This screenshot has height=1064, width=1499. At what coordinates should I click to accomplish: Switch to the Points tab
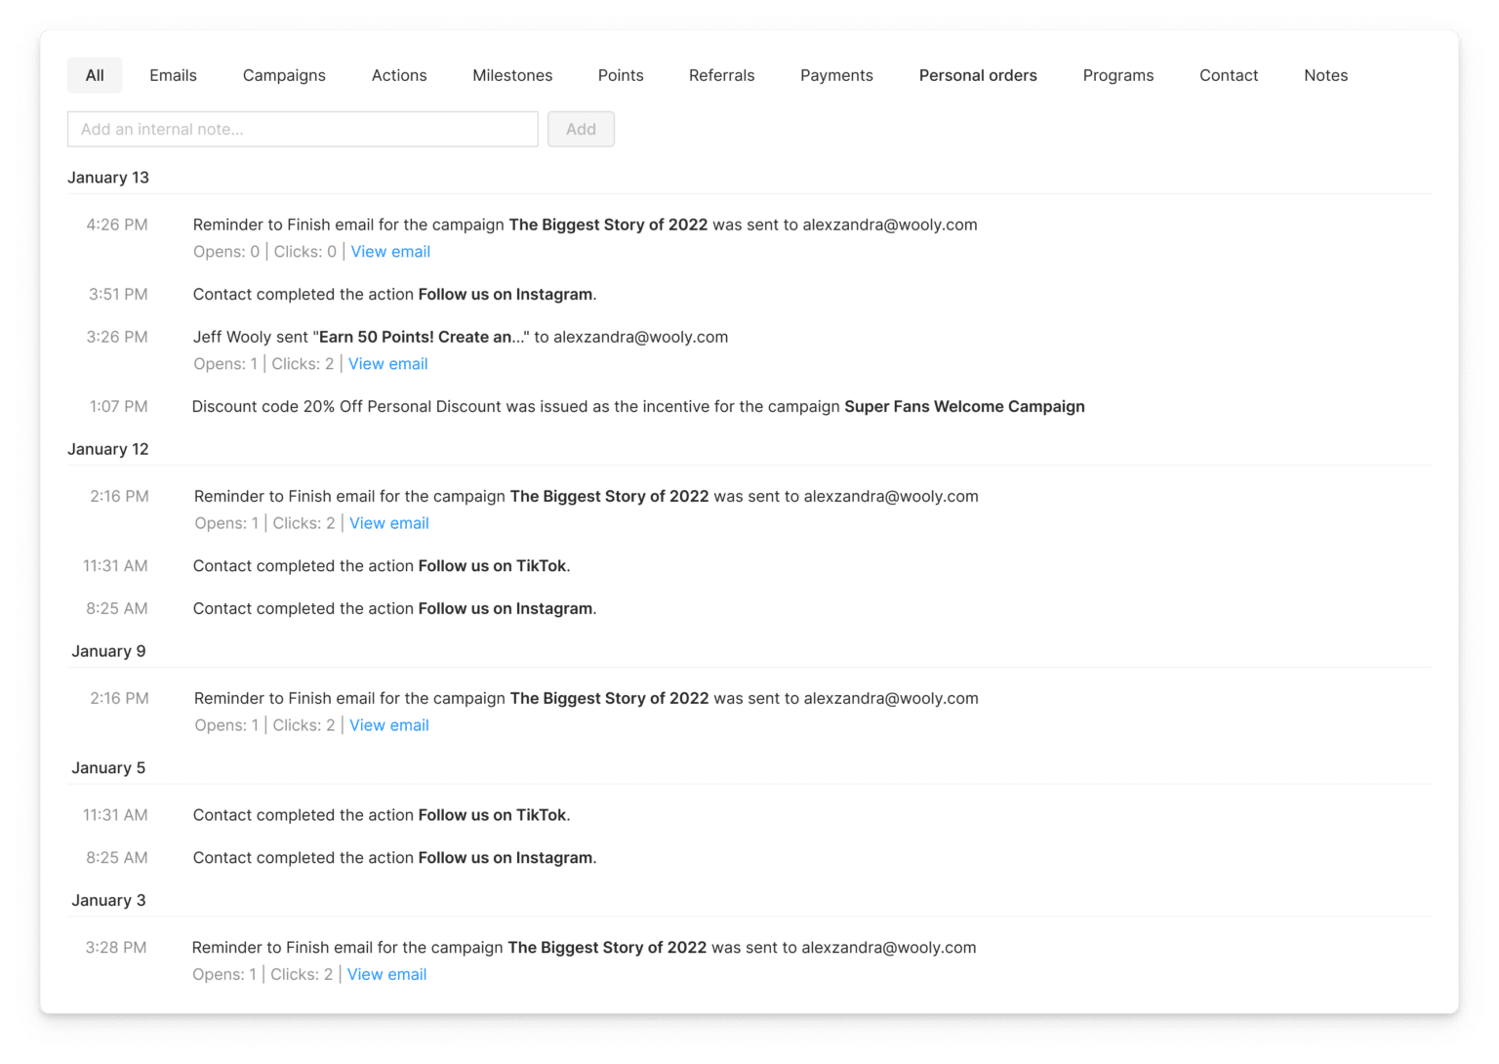click(x=621, y=75)
